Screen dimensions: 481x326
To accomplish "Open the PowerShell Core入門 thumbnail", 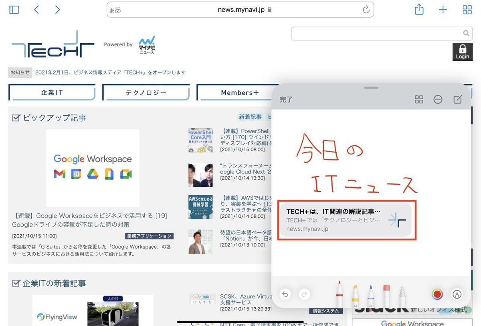I will pos(200,140).
